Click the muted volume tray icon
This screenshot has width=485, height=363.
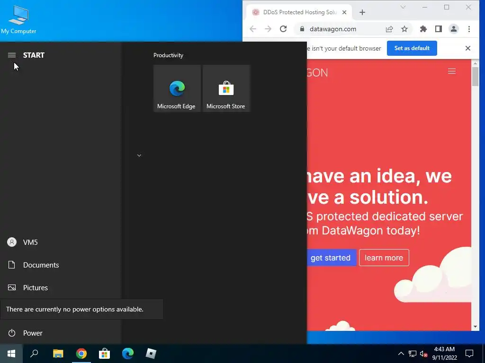coord(423,354)
